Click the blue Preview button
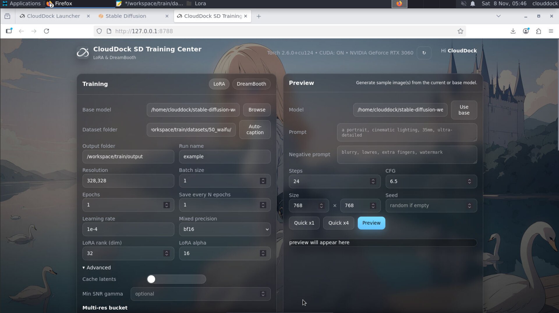The image size is (559, 313). 371,223
